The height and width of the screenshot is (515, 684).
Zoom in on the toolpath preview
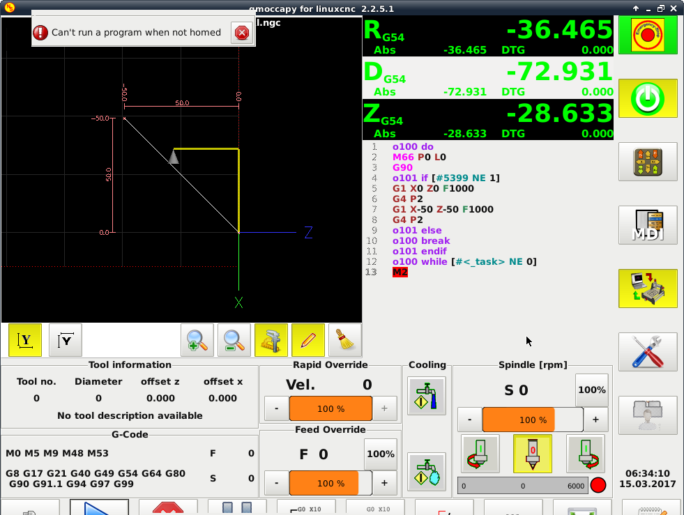click(x=197, y=340)
